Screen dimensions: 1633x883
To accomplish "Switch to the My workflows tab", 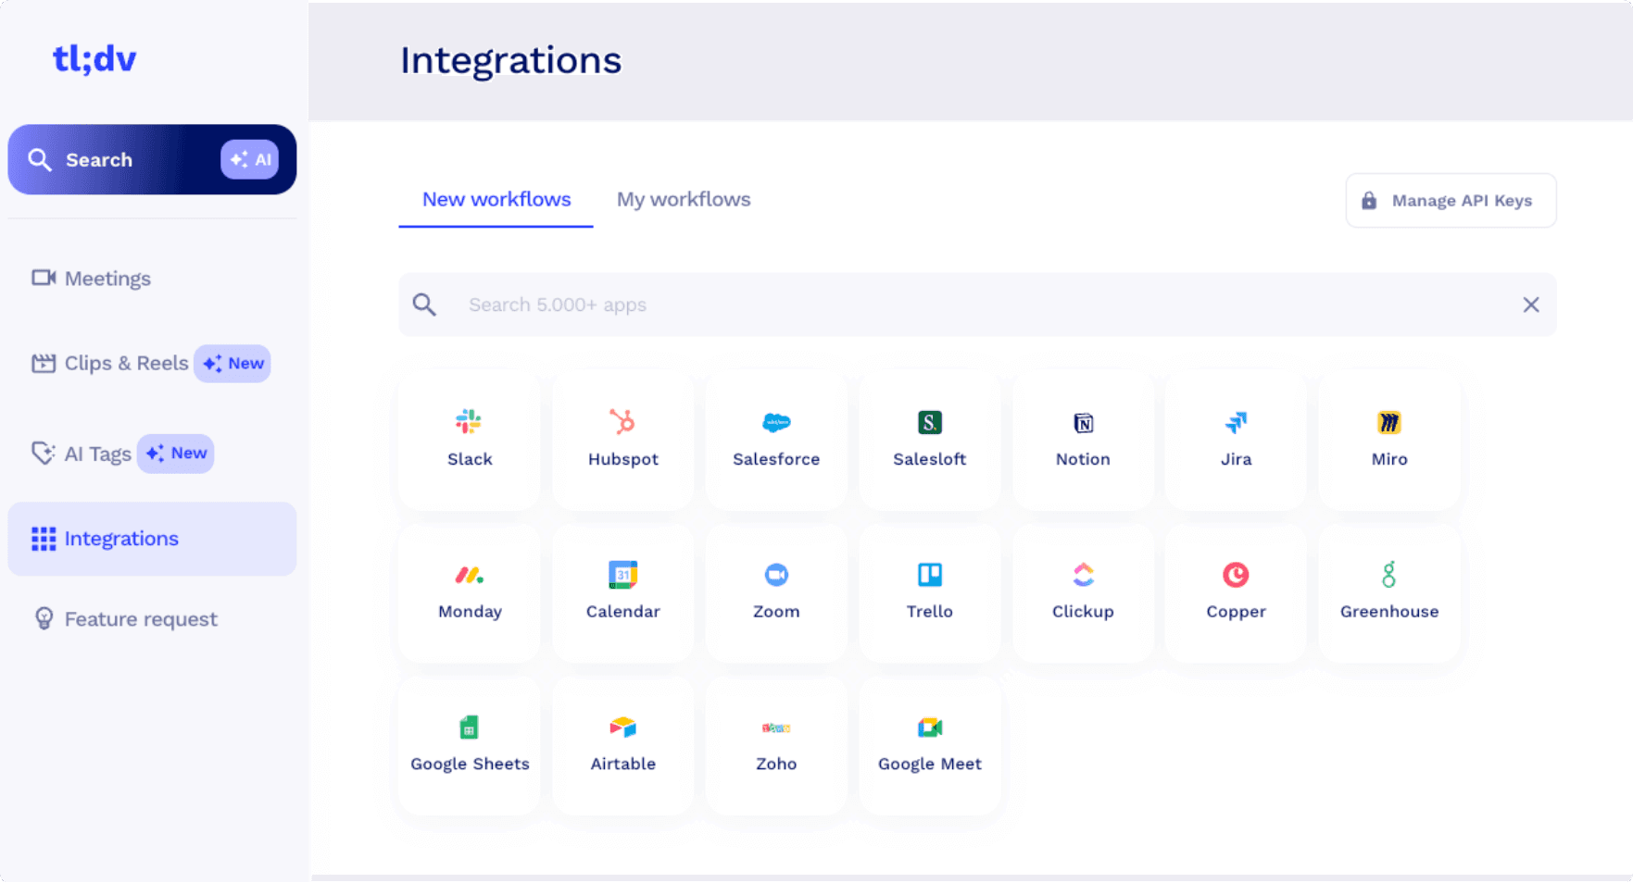I will tap(684, 200).
